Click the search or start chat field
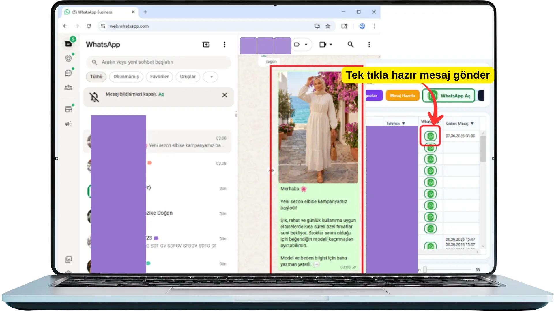The image size is (554, 311). pyautogui.click(x=158, y=62)
